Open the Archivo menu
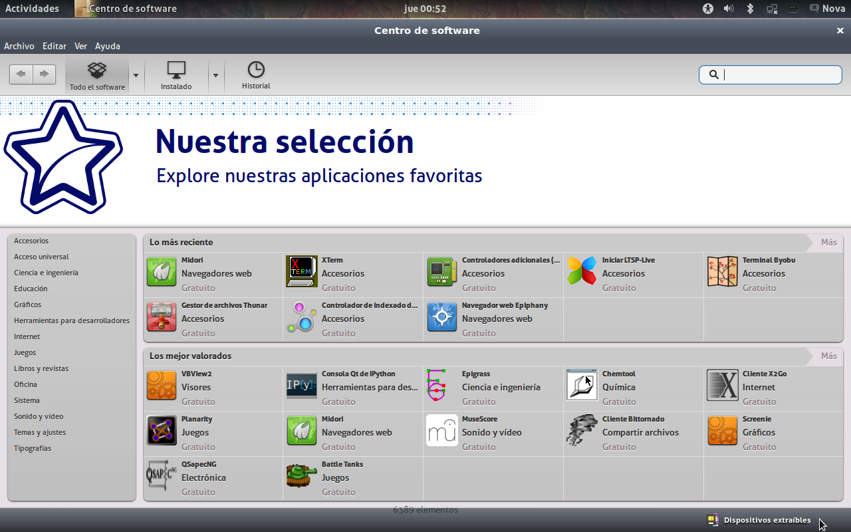851x532 pixels. coord(19,46)
